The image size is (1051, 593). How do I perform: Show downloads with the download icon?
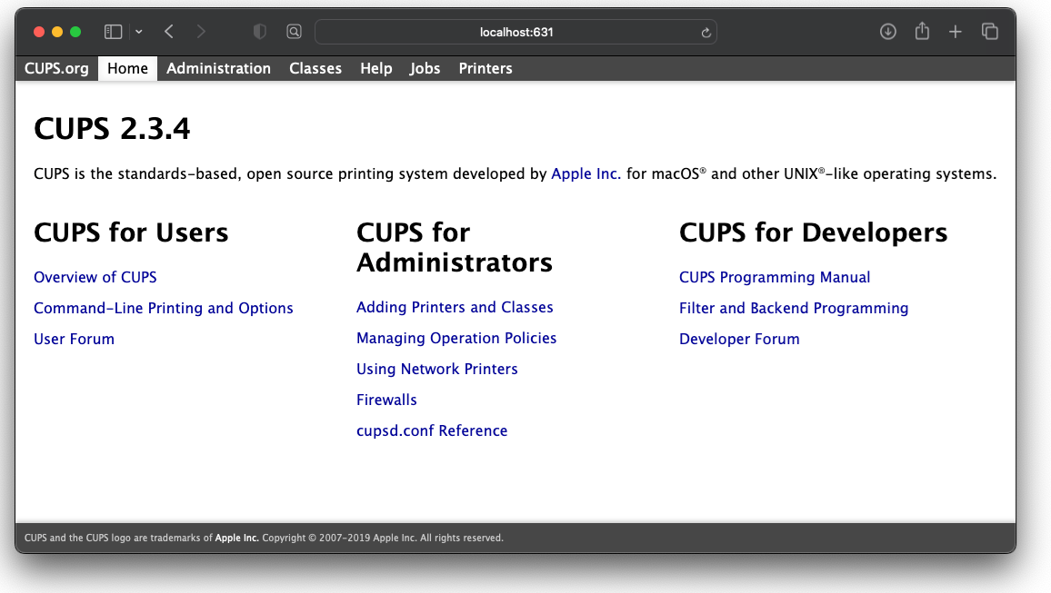pyautogui.click(x=888, y=32)
